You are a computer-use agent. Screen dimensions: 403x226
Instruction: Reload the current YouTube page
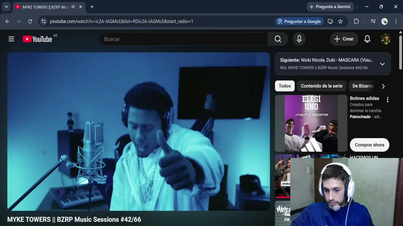click(x=30, y=21)
